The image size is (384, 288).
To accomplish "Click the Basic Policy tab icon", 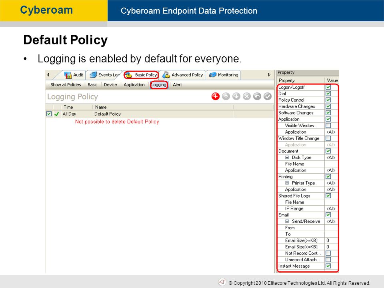I will (129, 75).
